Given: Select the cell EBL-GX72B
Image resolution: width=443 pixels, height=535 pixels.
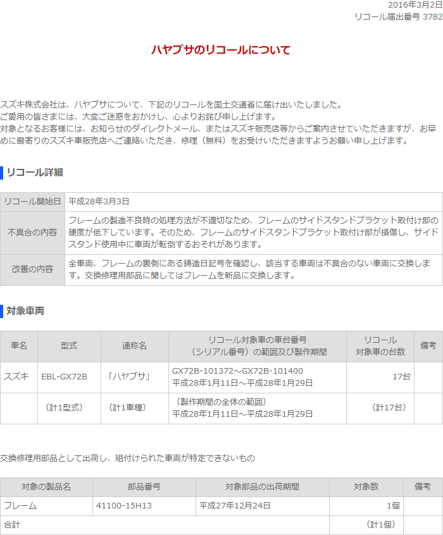Looking at the screenshot, I should coord(69,378).
